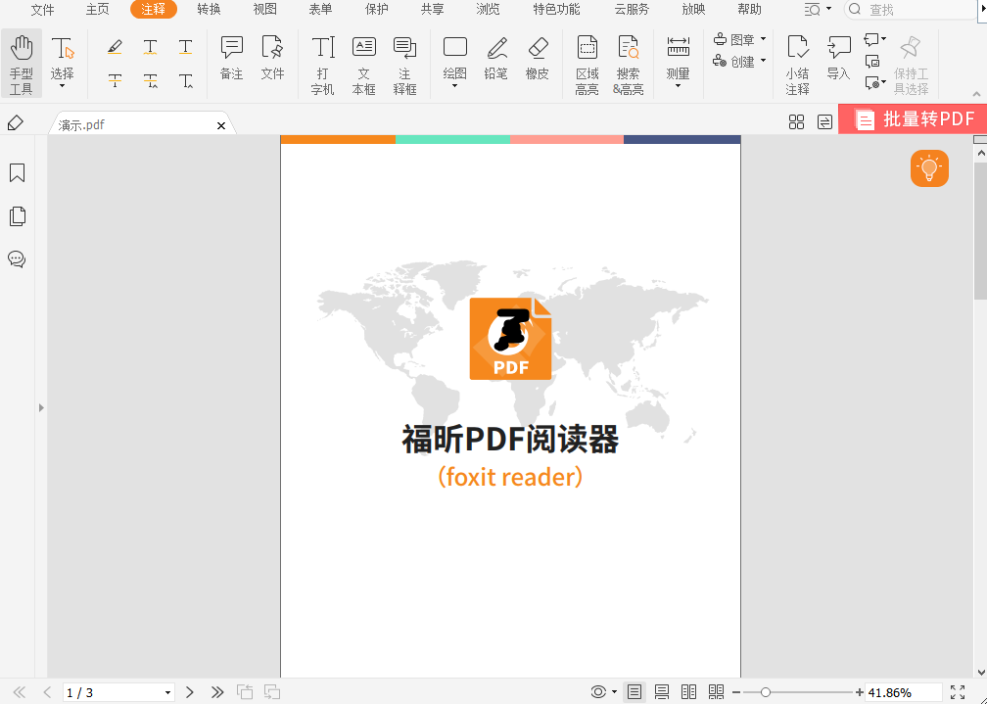Open the bookmarks panel in the sidebar
Viewport: 987px width, 704px height.
click(x=17, y=173)
